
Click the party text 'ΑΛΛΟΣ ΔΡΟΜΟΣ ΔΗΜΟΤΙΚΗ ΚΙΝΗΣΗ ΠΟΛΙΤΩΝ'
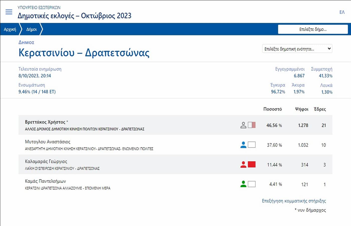pyautogui.click(x=61, y=129)
